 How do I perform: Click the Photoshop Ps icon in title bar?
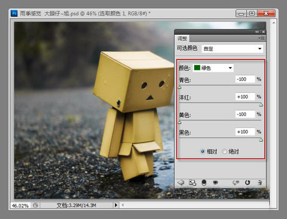14,14
